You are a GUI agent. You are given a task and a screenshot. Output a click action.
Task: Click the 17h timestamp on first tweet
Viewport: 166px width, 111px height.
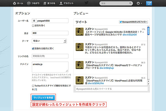click(x=143, y=29)
